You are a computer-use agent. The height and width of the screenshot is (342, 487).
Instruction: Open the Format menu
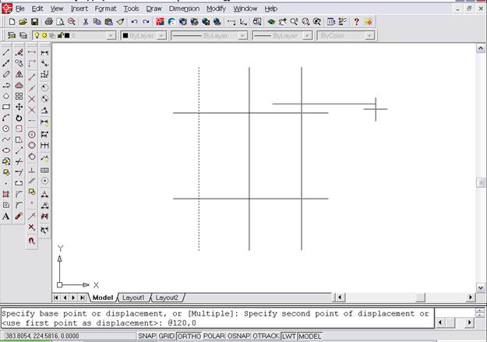pos(106,9)
